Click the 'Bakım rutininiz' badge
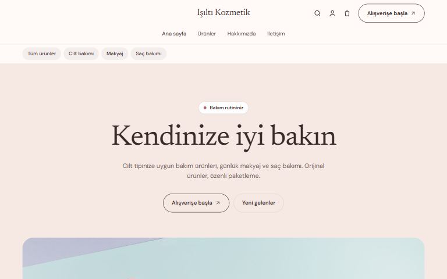 point(223,108)
